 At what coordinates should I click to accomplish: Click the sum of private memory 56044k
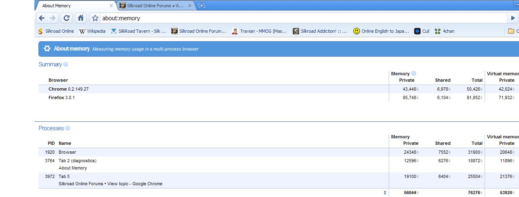[411, 193]
